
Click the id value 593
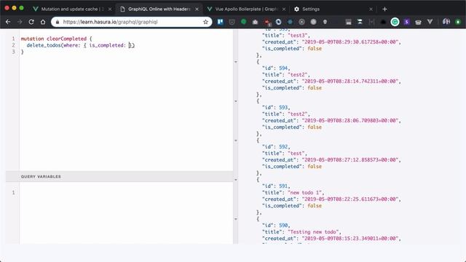[283, 107]
